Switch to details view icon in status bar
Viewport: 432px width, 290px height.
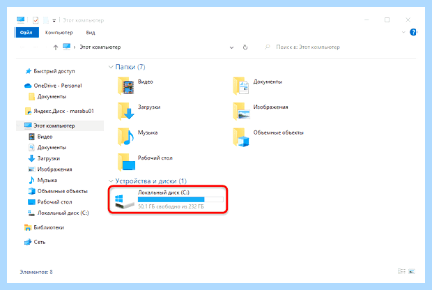[x=402, y=272]
